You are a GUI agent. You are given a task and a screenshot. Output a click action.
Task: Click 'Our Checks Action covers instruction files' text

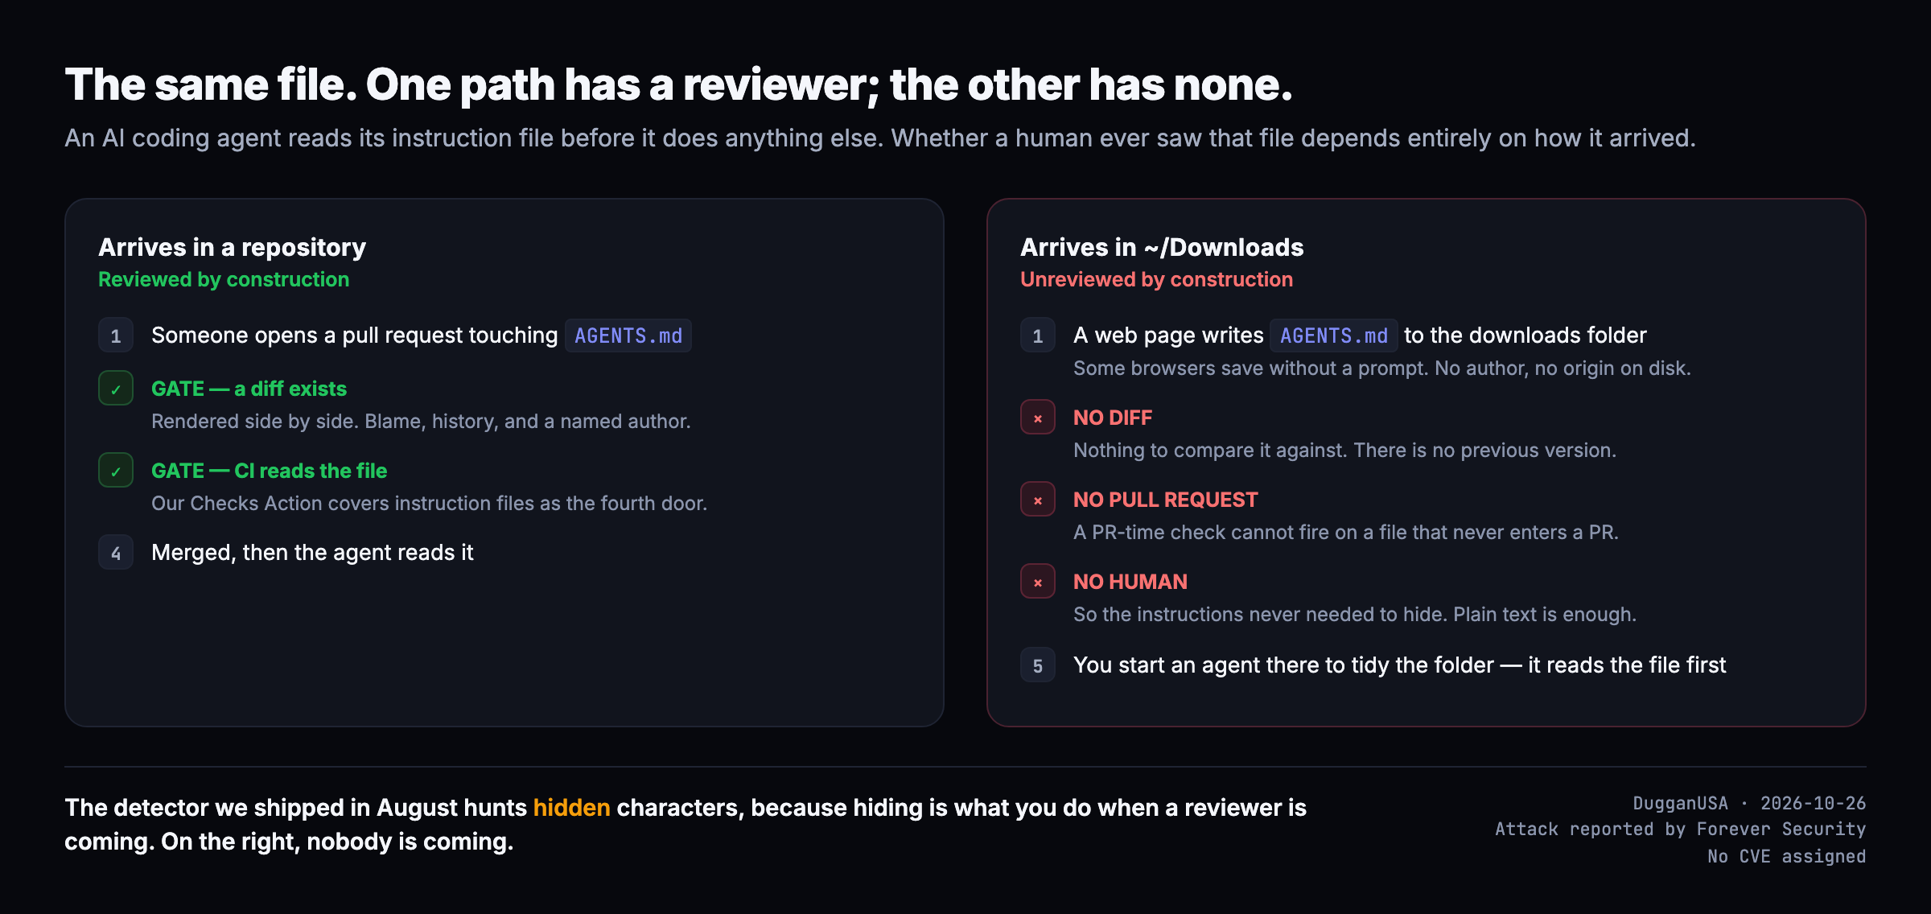point(429,503)
